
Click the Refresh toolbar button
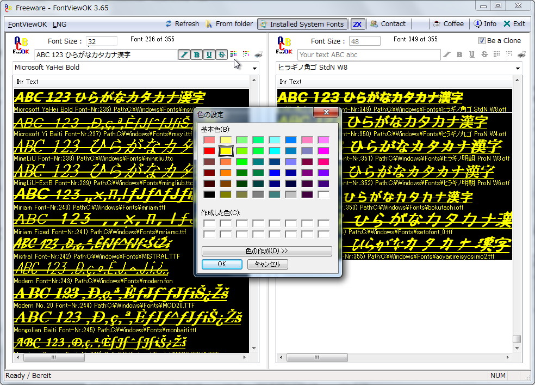(x=182, y=24)
